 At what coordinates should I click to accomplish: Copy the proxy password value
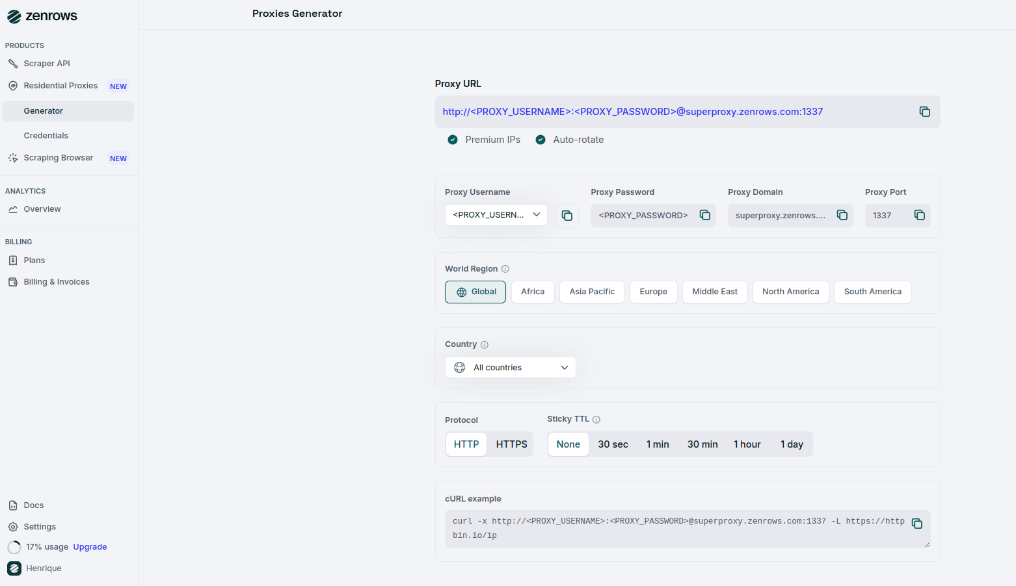tap(704, 215)
